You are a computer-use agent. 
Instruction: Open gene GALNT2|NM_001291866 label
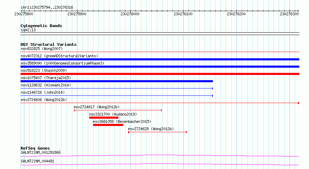[x=41, y=152]
